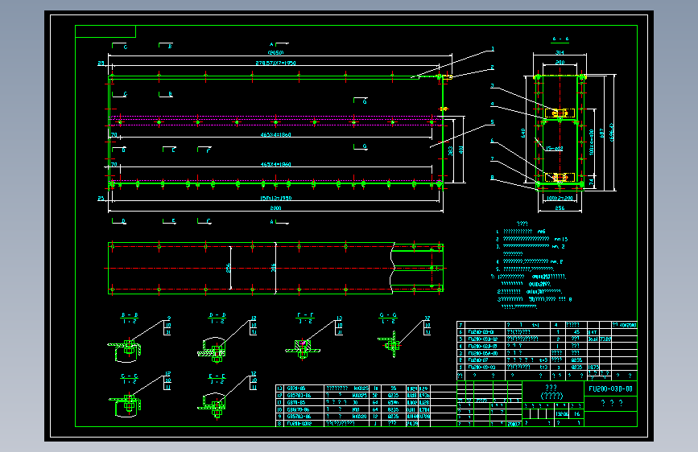The width and height of the screenshot is (698, 452).
Task: Select the G - G section title
Action: (388, 315)
